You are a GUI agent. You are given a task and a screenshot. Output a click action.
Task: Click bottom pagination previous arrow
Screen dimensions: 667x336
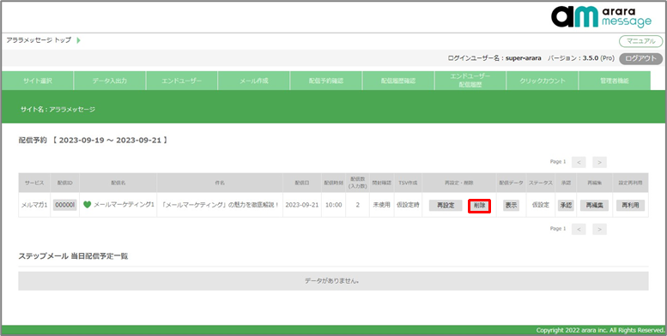coord(579,229)
